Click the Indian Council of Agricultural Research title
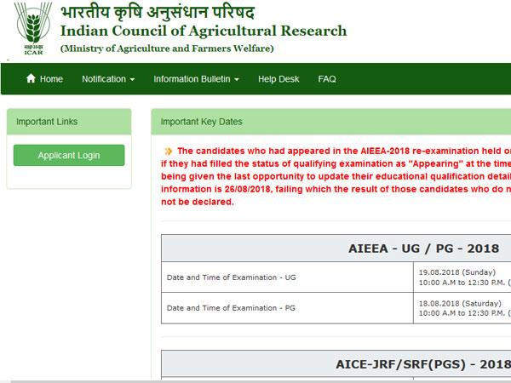This screenshot has height=383, width=511. point(204,31)
